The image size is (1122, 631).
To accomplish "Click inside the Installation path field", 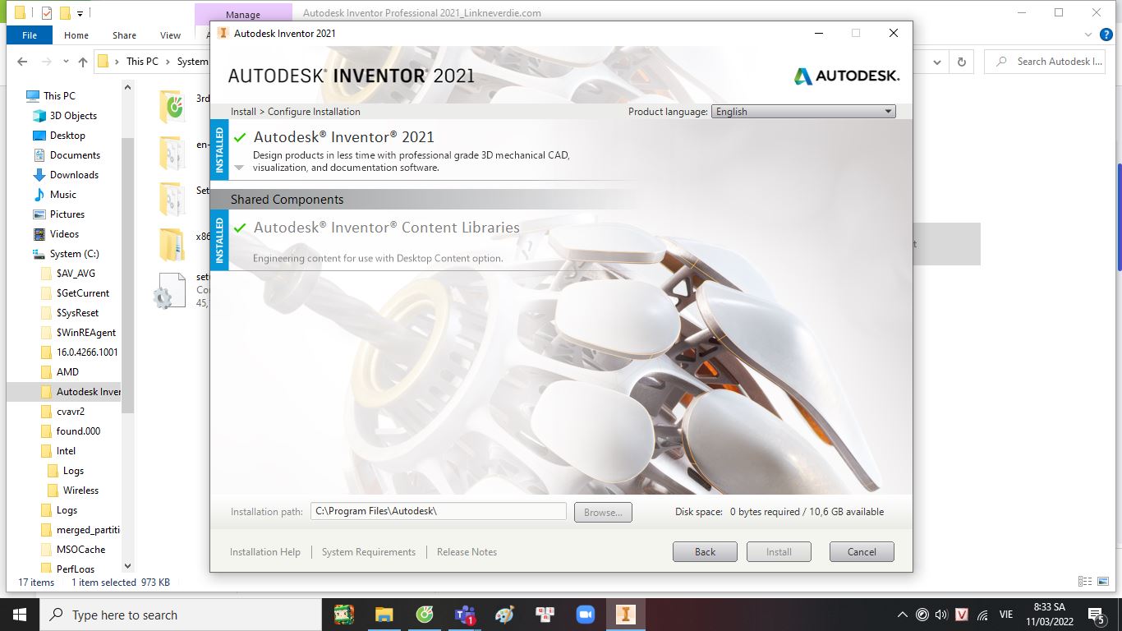I will (x=438, y=511).
